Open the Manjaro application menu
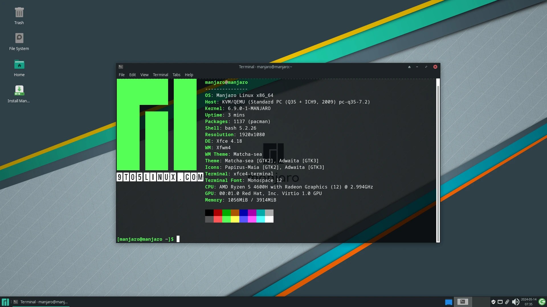Image resolution: width=547 pixels, height=307 pixels. click(5, 302)
